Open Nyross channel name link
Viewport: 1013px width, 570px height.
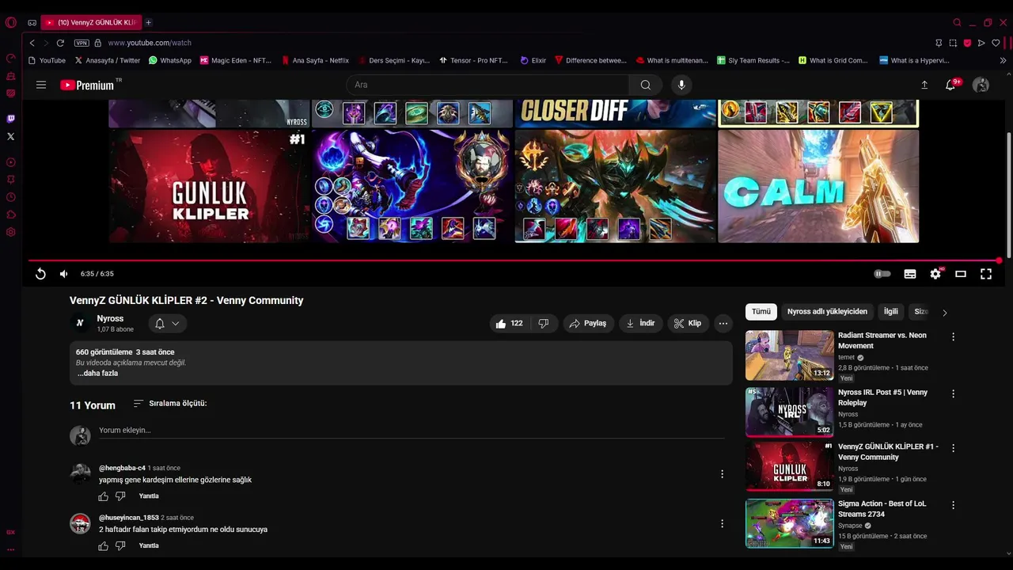click(110, 318)
